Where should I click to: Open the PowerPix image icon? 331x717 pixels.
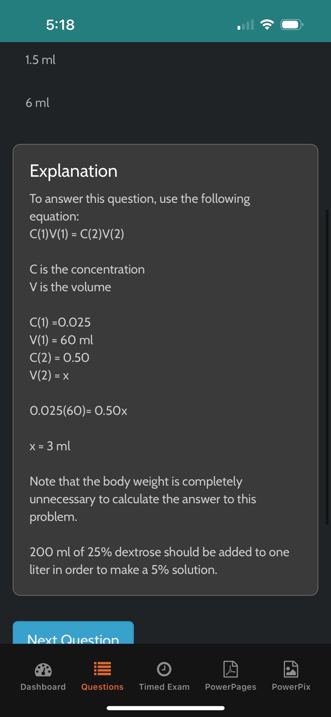pos(291,669)
